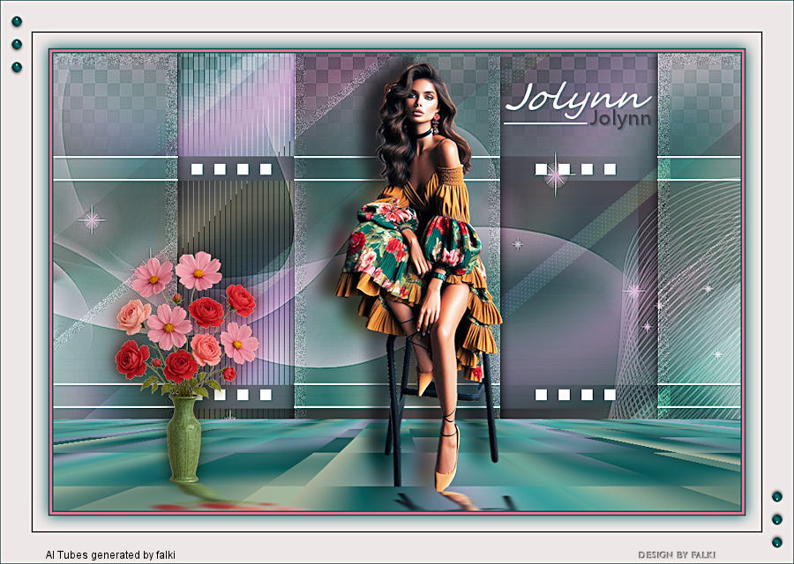The height and width of the screenshot is (564, 794).
Task: Click the 'AI Tubes generated by falki' caption
Action: (x=110, y=555)
